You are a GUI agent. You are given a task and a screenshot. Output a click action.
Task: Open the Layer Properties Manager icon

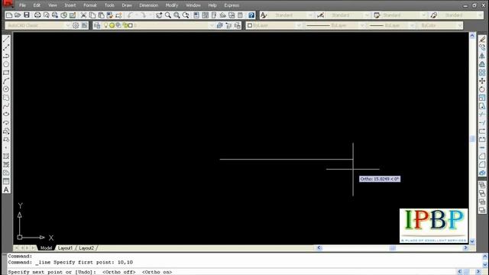[x=97, y=25]
